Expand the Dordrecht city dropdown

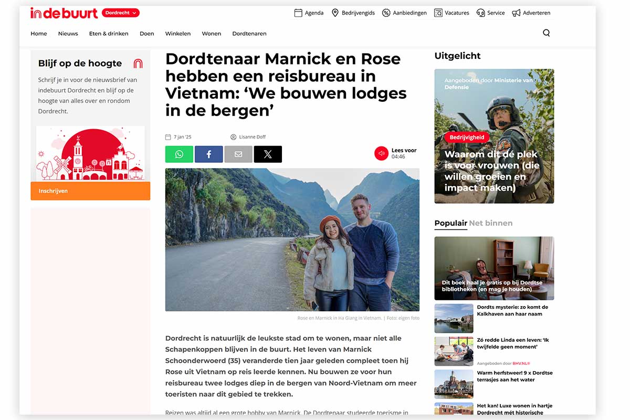click(121, 13)
